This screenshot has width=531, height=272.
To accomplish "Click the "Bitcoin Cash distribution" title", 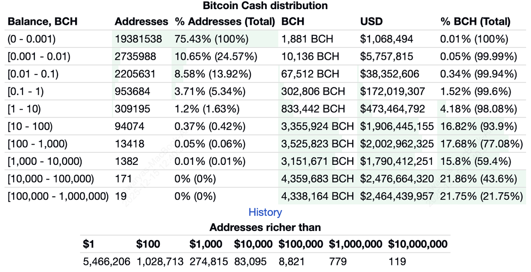I will pyautogui.click(x=265, y=6).
